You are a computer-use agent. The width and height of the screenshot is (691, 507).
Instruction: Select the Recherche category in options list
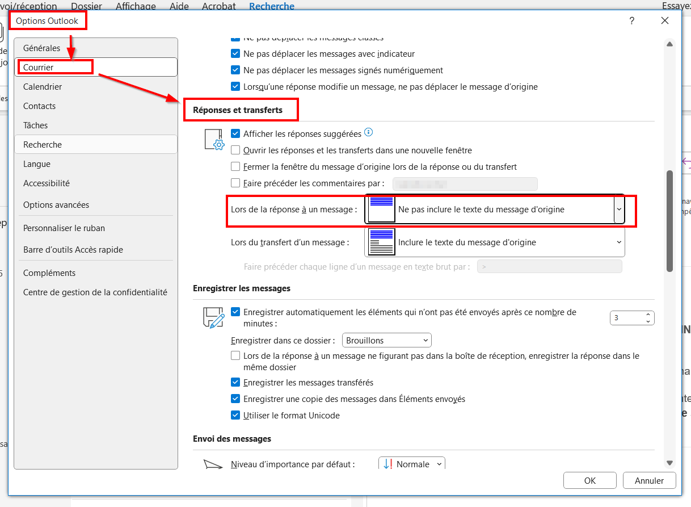(x=96, y=145)
